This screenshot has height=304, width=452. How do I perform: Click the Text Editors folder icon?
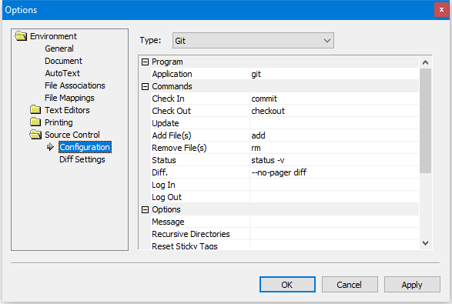pyautogui.click(x=35, y=110)
